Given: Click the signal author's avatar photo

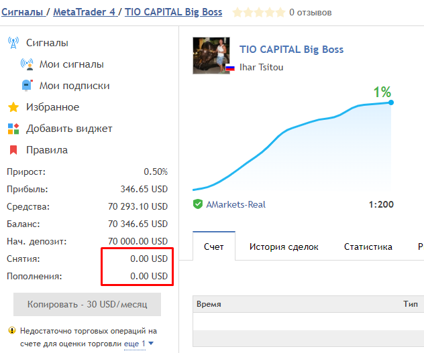Looking at the screenshot, I should [211, 56].
